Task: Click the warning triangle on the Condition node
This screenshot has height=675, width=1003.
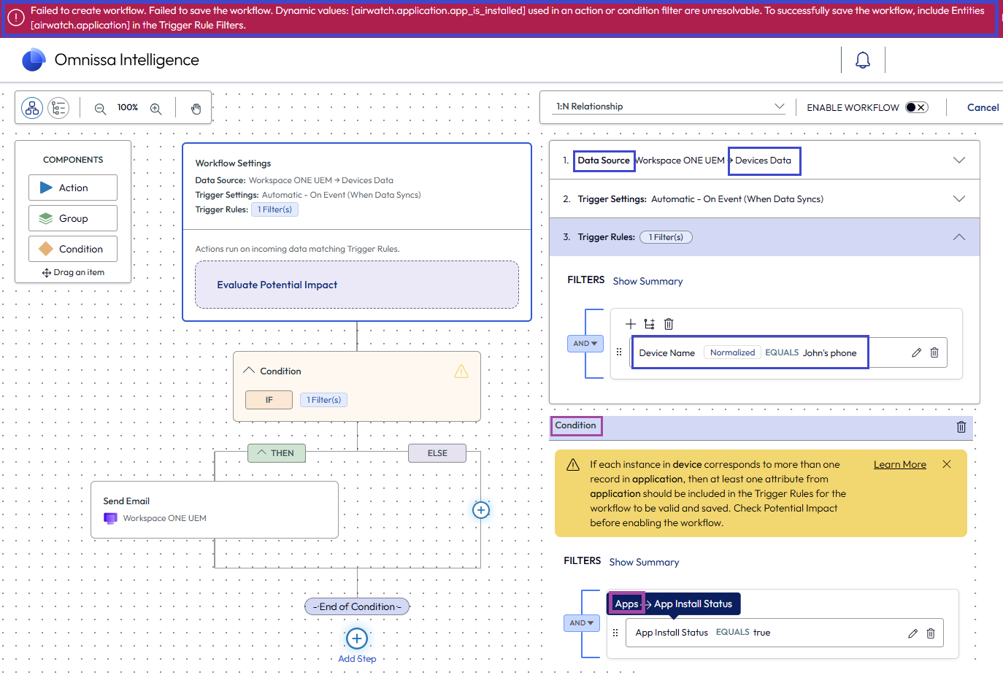Action: click(461, 371)
